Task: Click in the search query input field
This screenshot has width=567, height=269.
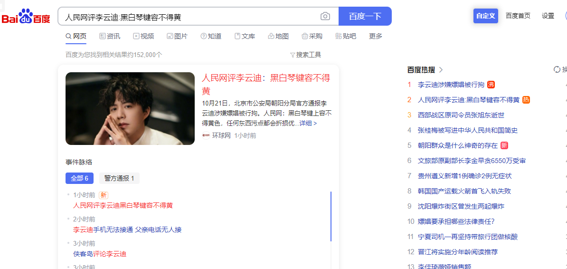Action: pos(190,17)
